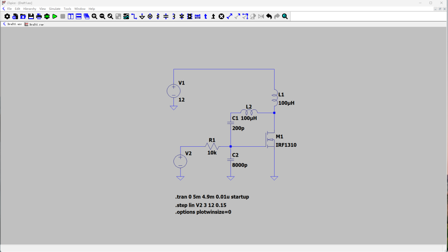
Task: Open the Hierarchy menu
Action: [x=30, y=9]
